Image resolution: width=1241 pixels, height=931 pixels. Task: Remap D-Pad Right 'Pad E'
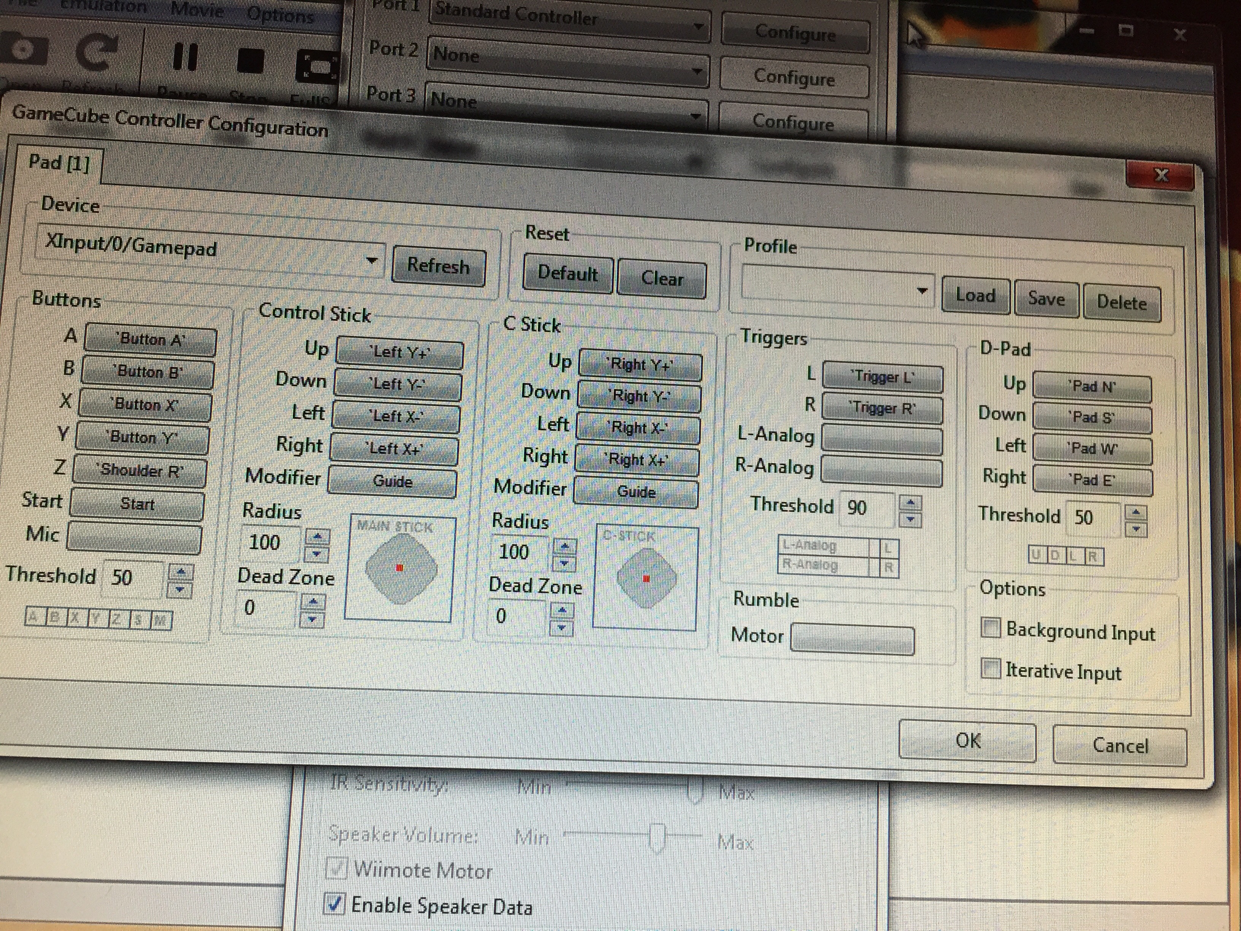(x=1092, y=480)
